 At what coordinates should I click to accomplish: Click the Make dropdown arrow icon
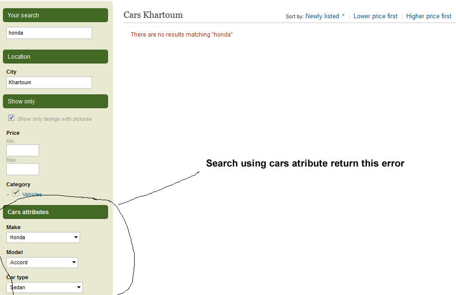click(x=76, y=238)
